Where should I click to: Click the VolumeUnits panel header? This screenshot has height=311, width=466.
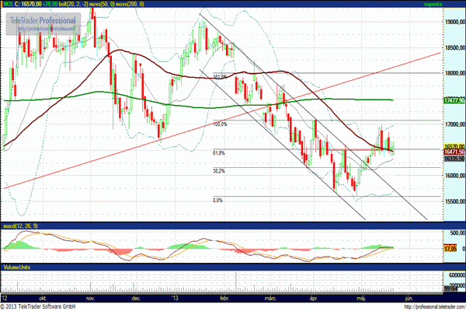(17, 267)
